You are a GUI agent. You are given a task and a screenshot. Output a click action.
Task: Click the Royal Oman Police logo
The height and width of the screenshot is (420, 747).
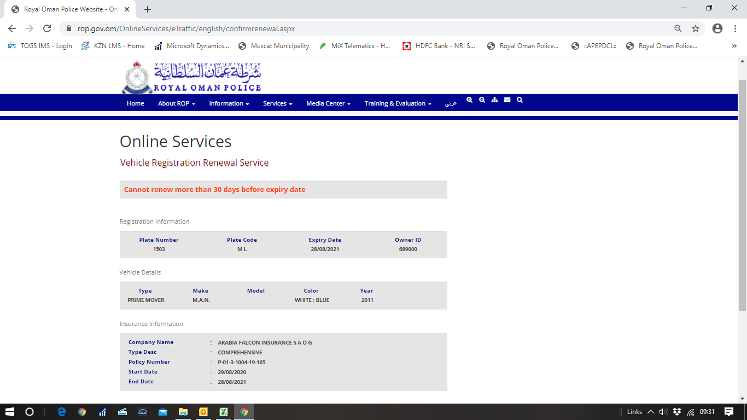coord(191,77)
